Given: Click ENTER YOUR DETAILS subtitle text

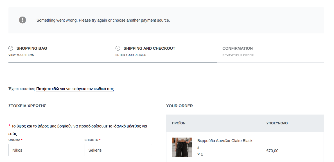Looking at the screenshot, I should pos(131,55).
